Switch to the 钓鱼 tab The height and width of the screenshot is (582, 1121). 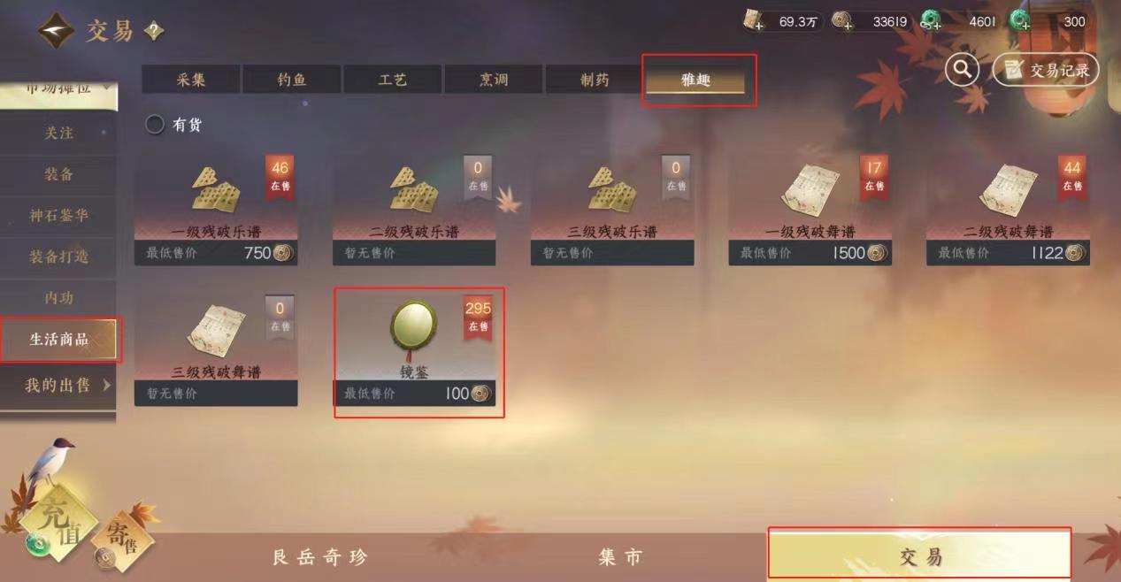point(291,80)
